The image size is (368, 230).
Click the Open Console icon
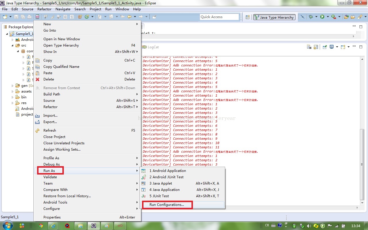[x=343, y=47]
